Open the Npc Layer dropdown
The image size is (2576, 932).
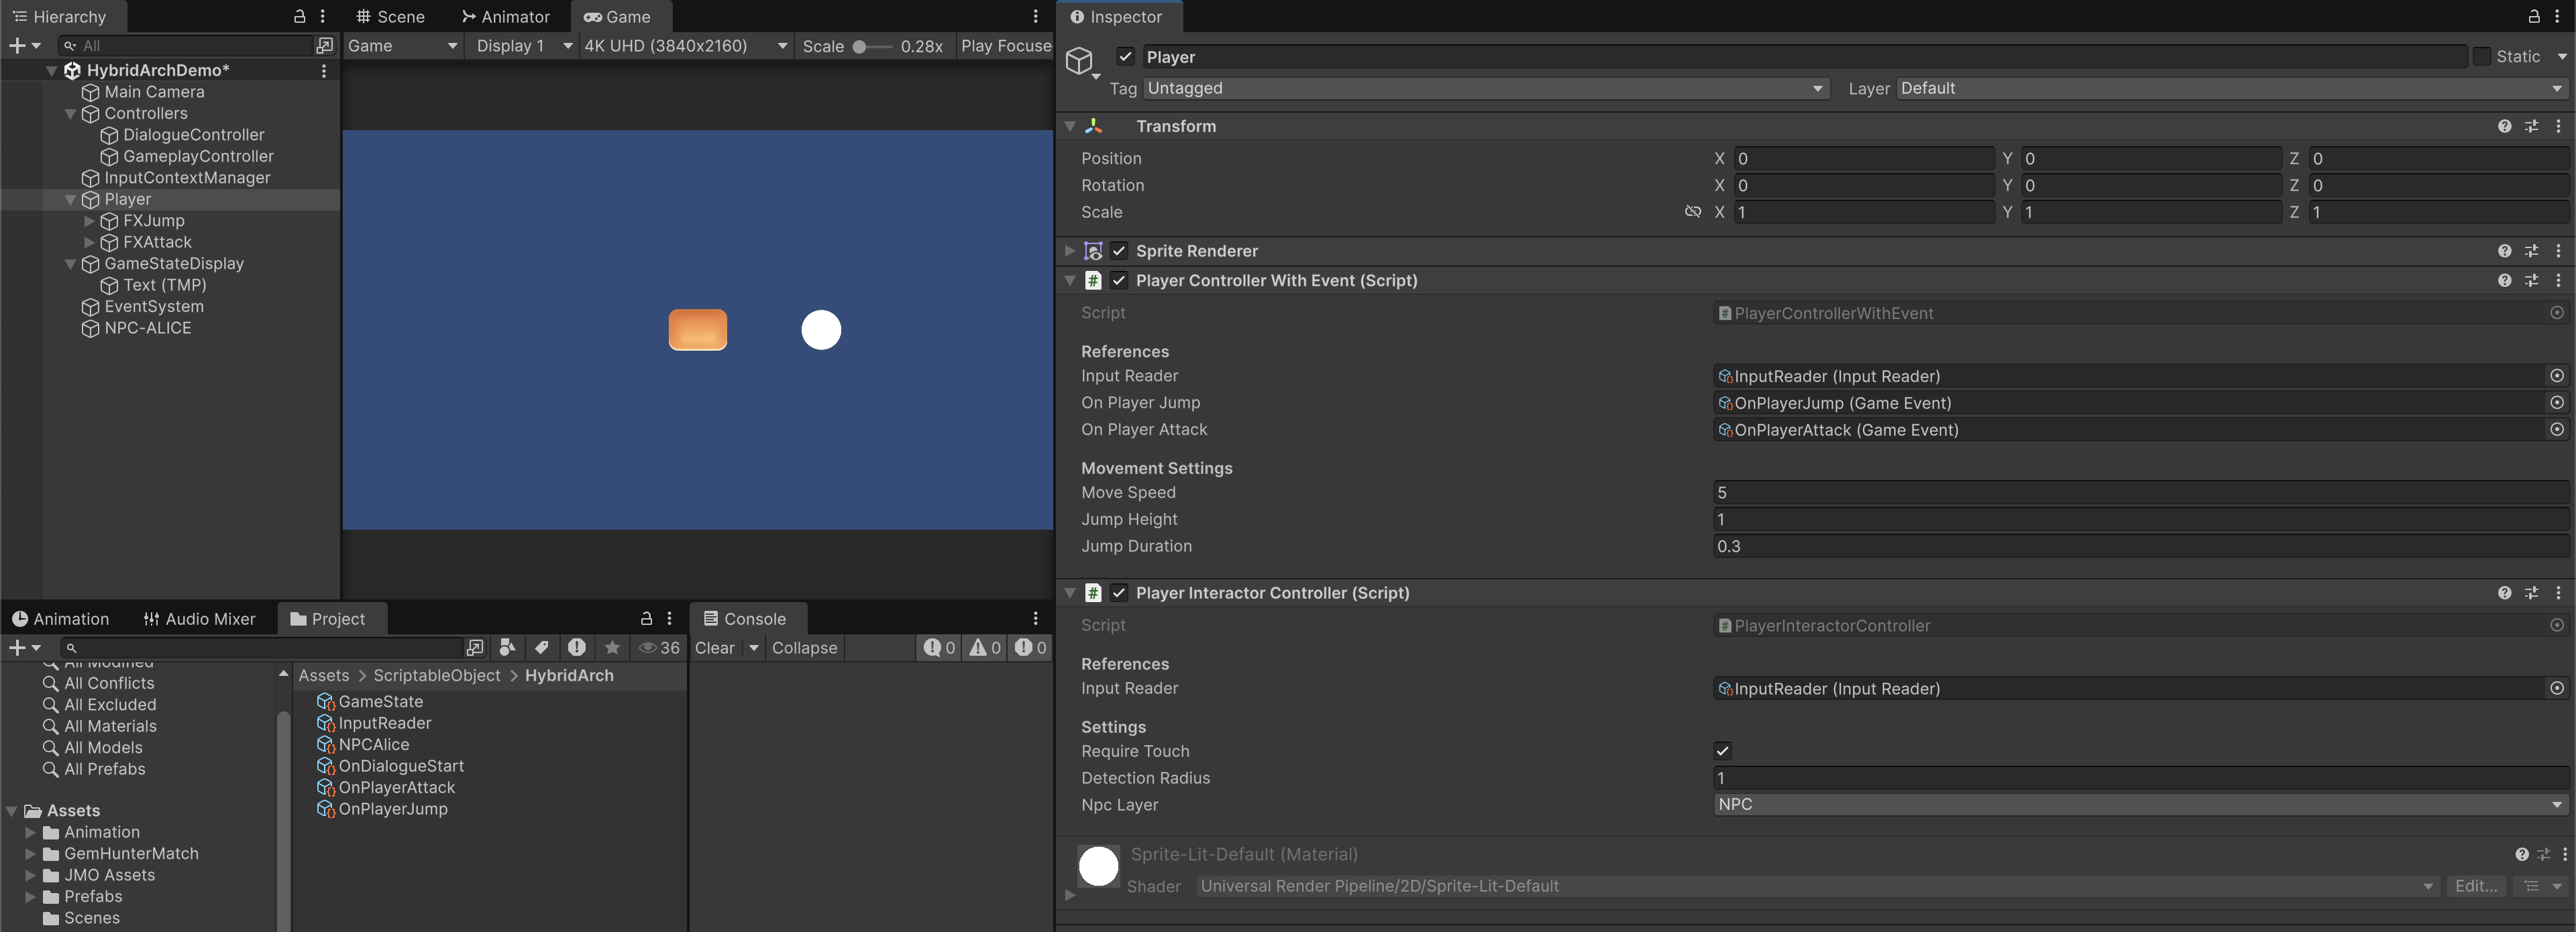(x=2140, y=805)
